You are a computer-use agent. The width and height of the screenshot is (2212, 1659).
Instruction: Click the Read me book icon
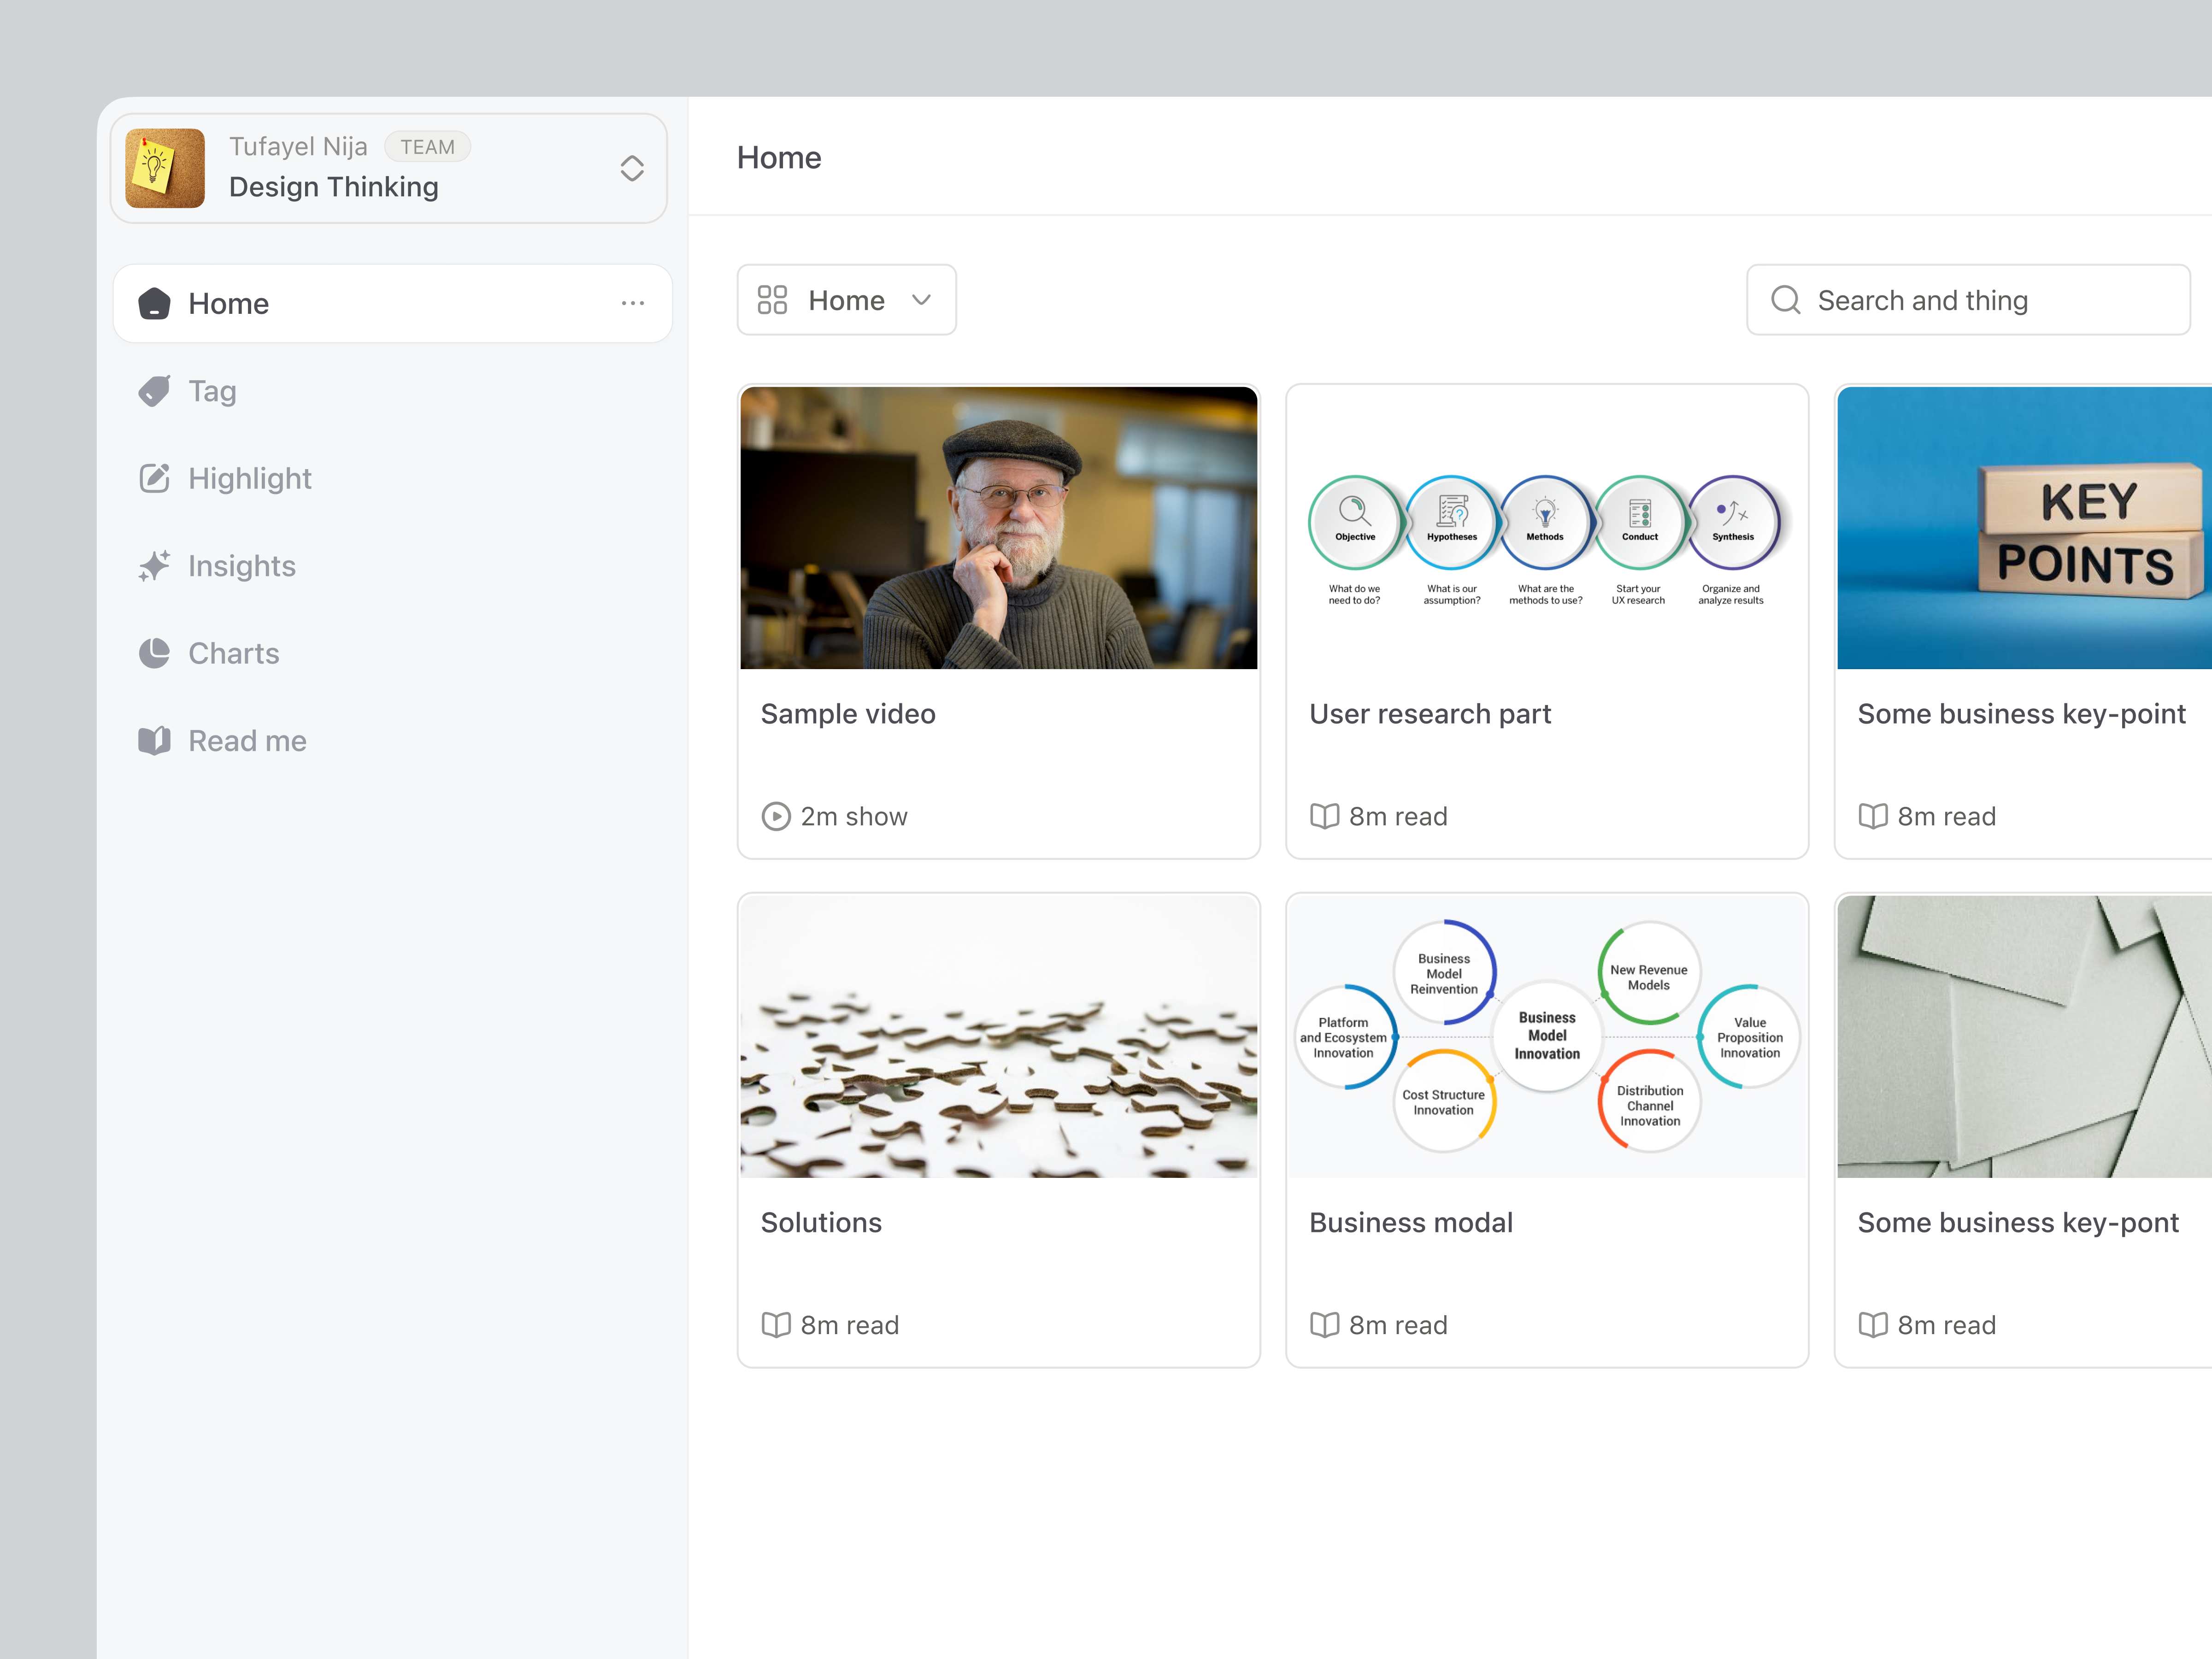[x=155, y=740]
